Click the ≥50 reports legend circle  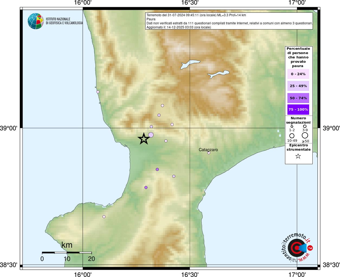point(305,135)
